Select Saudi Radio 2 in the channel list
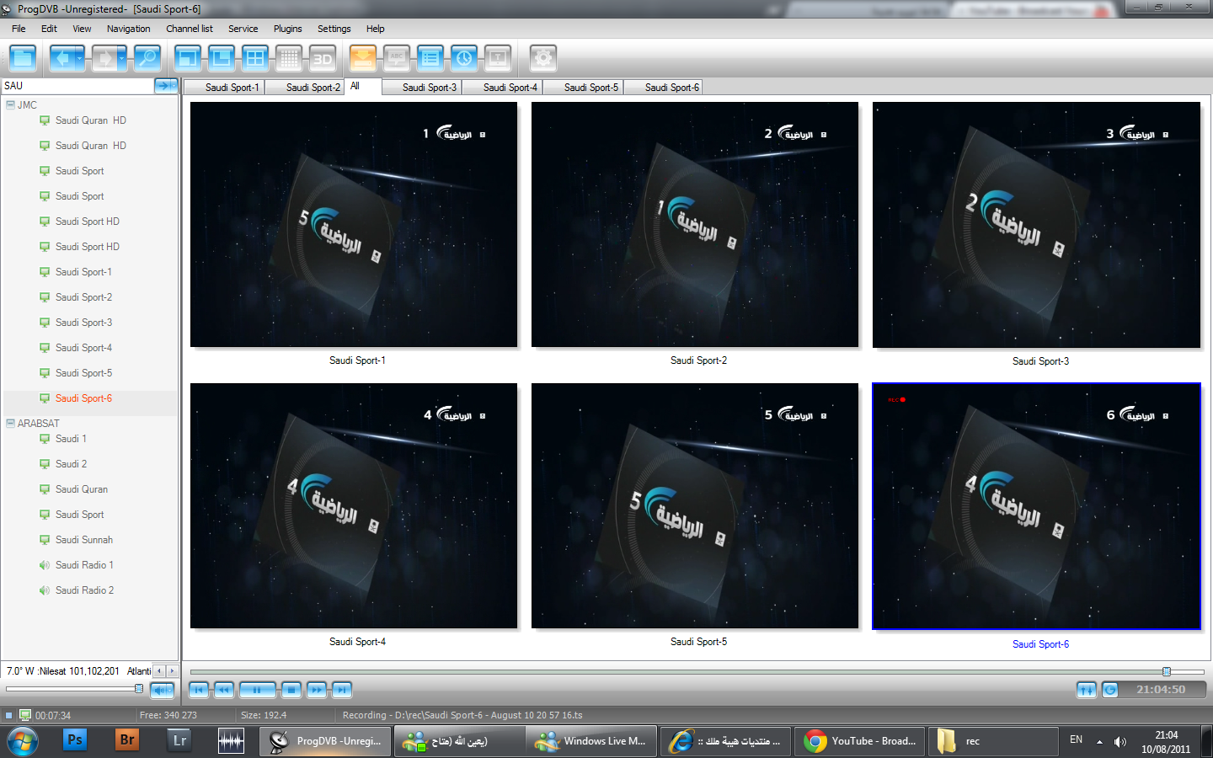 pos(83,590)
